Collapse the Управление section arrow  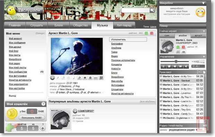coord(204,57)
